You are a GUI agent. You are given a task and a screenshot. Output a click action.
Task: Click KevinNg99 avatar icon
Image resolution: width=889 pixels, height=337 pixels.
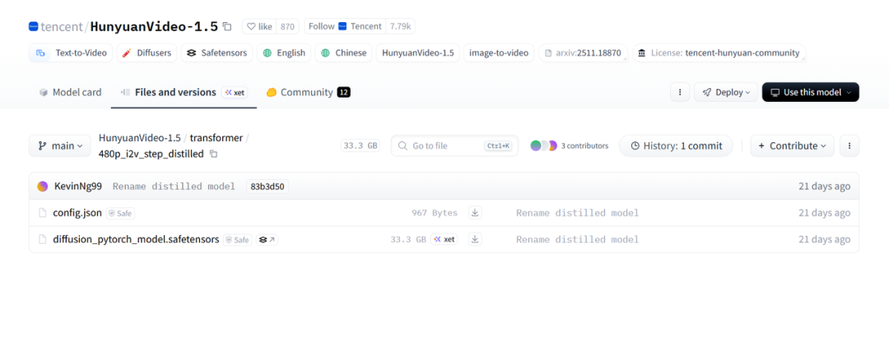pos(43,187)
